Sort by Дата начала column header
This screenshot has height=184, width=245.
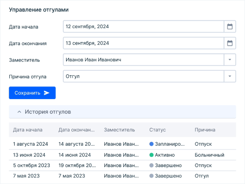[28, 130]
